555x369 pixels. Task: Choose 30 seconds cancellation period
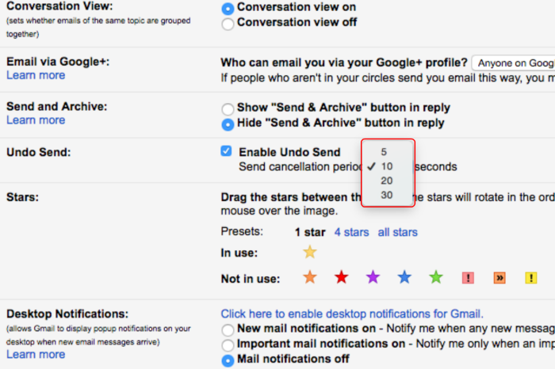point(388,195)
